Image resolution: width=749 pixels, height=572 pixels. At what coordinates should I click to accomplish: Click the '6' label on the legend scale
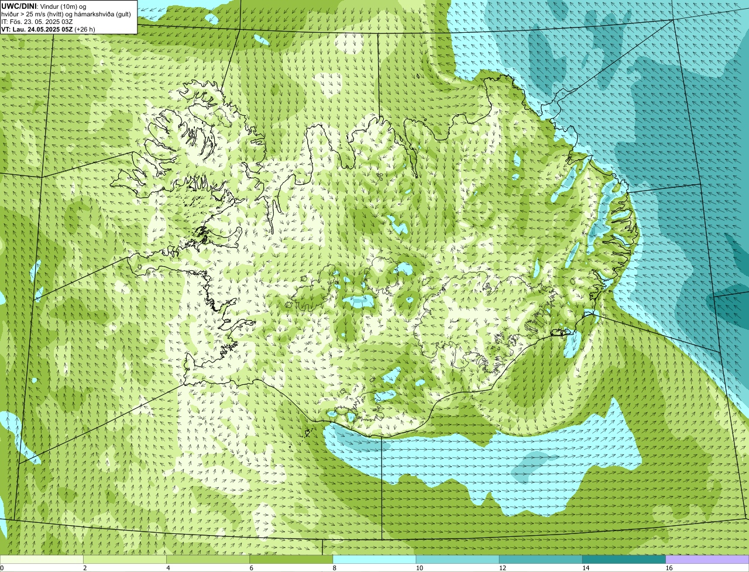pos(252,568)
